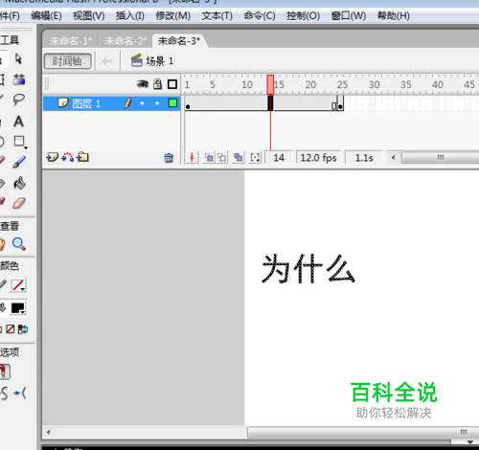Viewport: 479px width, 450px height.
Task: Click the Straighten option icon
Action: (20, 394)
